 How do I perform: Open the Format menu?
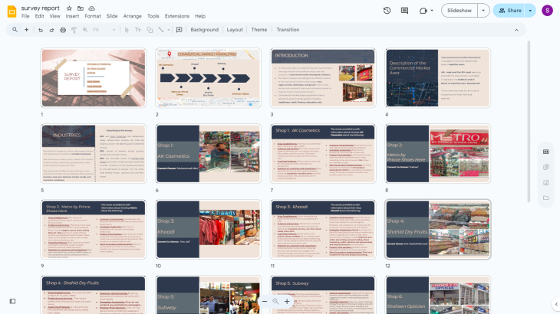click(93, 16)
